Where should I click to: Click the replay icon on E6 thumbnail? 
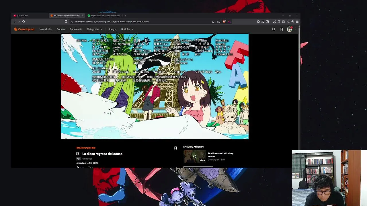click(195, 157)
